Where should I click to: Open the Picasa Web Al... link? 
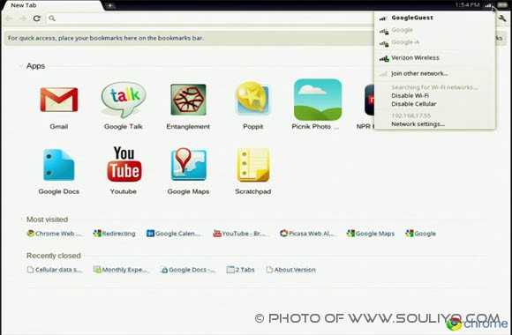click(307, 234)
